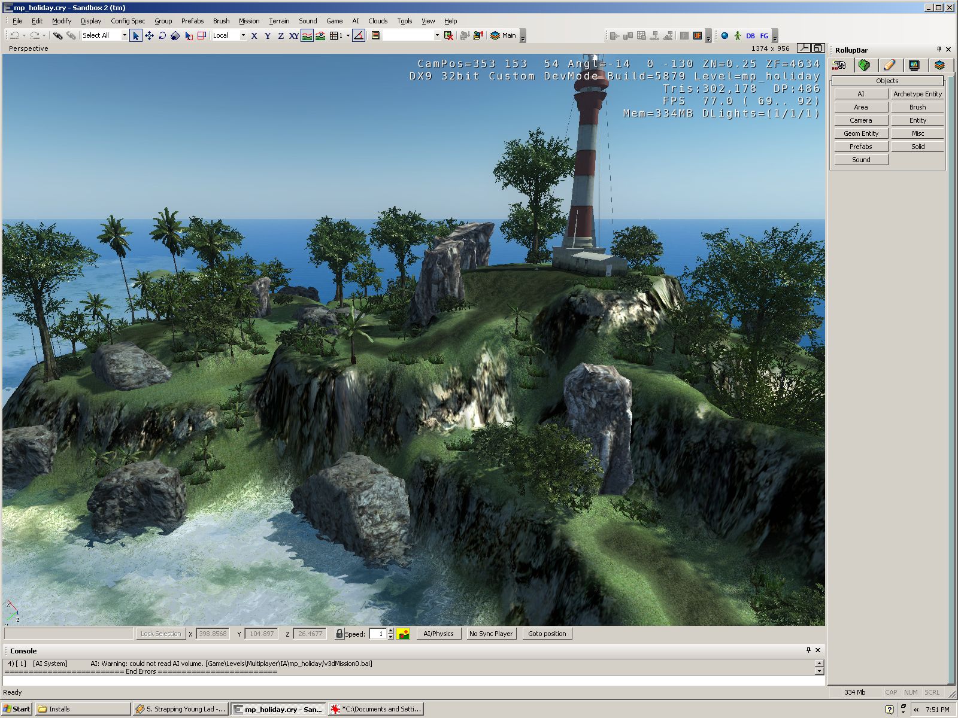Toggle the selection lock padlock icon

(x=339, y=634)
